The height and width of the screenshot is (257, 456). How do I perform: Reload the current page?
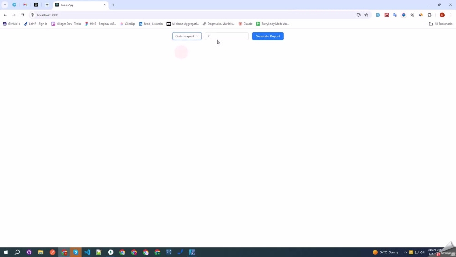tap(22, 15)
